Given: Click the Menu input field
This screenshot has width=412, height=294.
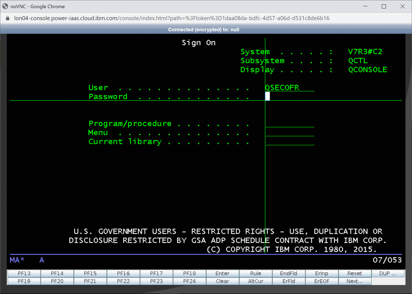Looking at the screenshot, I should tap(290, 132).
